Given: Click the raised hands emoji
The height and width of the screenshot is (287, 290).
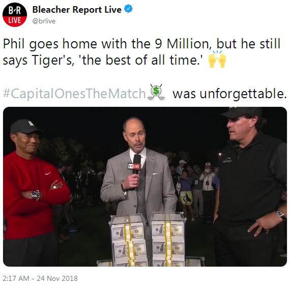Looking at the screenshot, I should (217, 59).
